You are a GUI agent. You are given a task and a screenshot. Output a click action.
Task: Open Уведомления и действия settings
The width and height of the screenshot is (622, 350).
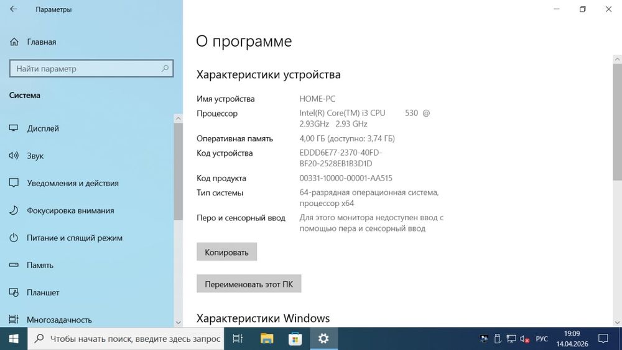coord(64,183)
